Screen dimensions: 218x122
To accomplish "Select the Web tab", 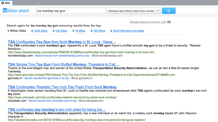I will coord(6,3).
